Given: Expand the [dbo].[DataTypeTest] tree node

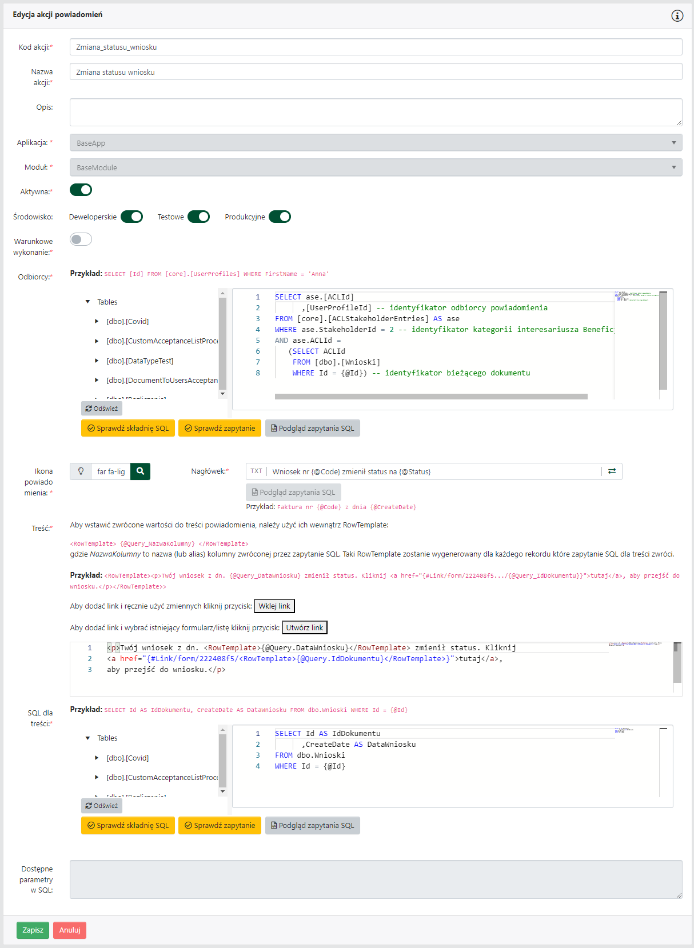Looking at the screenshot, I should pos(97,361).
